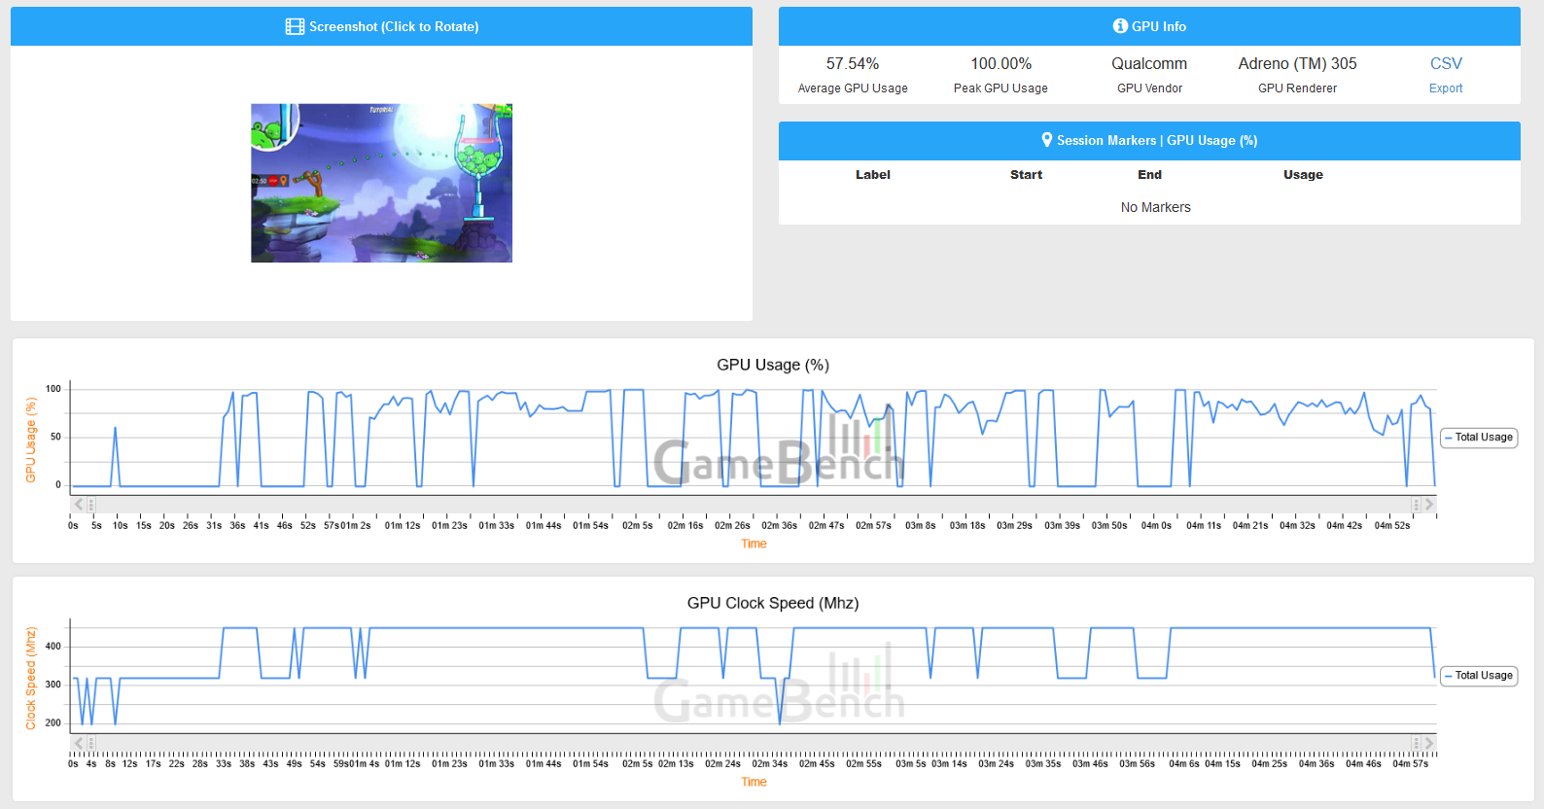Click the GPU Usage chart scrollbar track
Viewport: 1544px width, 809px height.
click(x=754, y=505)
